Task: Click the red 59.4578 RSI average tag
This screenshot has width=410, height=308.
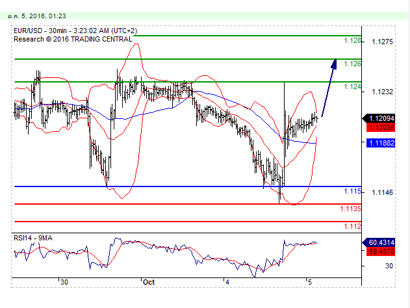Action: pyautogui.click(x=381, y=251)
